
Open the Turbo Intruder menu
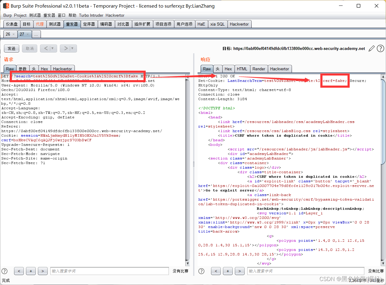91,15
